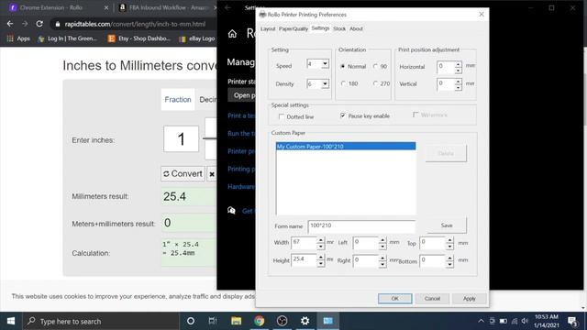Click the Convert button on rapidtables

(183, 174)
